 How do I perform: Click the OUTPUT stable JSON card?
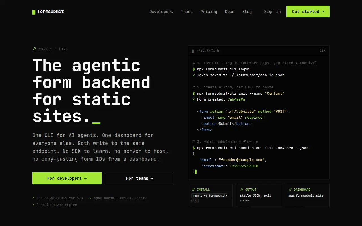(x=259, y=195)
